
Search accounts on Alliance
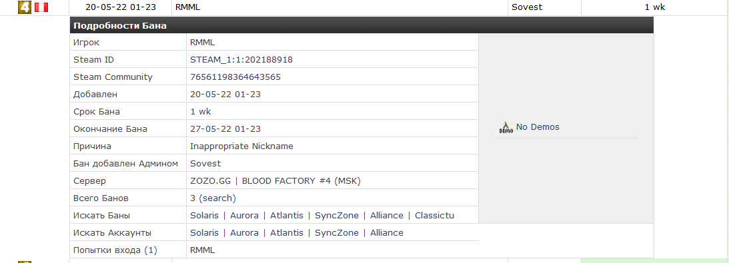coord(386,232)
